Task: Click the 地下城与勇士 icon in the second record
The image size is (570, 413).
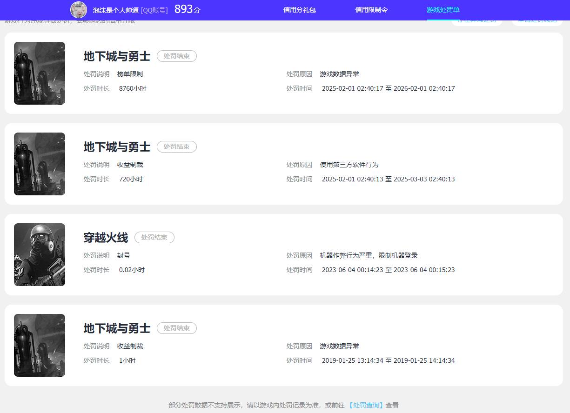Action: coord(39,164)
